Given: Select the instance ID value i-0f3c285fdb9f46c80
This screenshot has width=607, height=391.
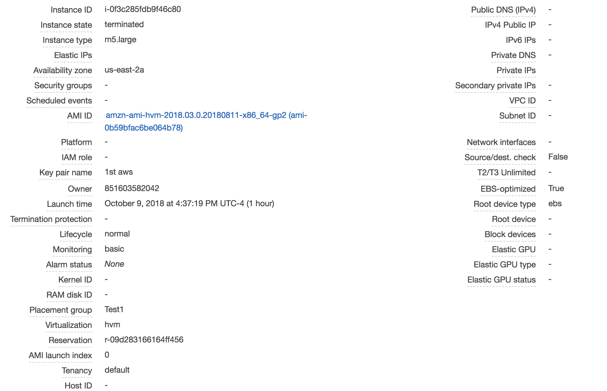Looking at the screenshot, I should click(x=143, y=9).
